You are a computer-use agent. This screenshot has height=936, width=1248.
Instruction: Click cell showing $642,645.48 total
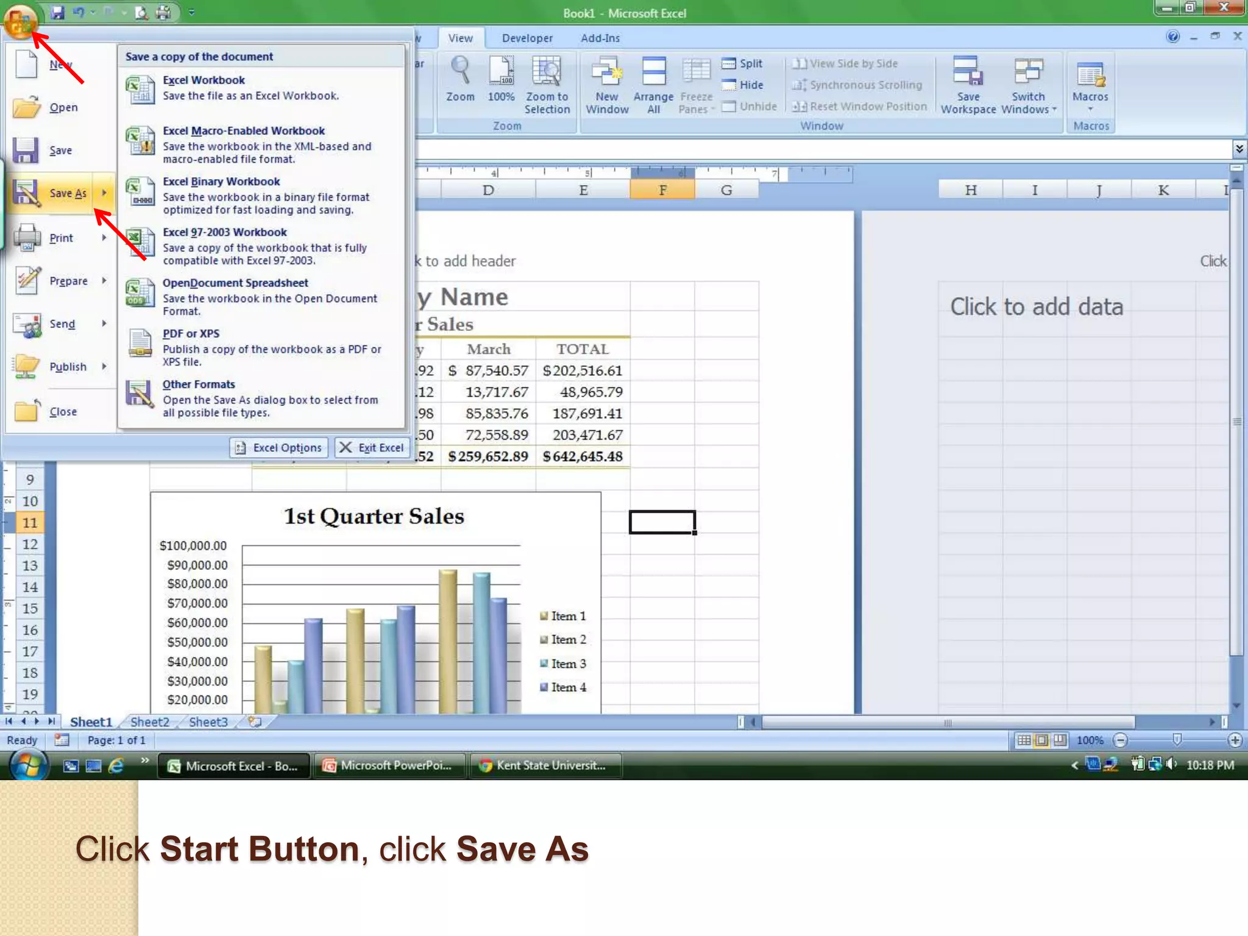pyautogui.click(x=583, y=456)
